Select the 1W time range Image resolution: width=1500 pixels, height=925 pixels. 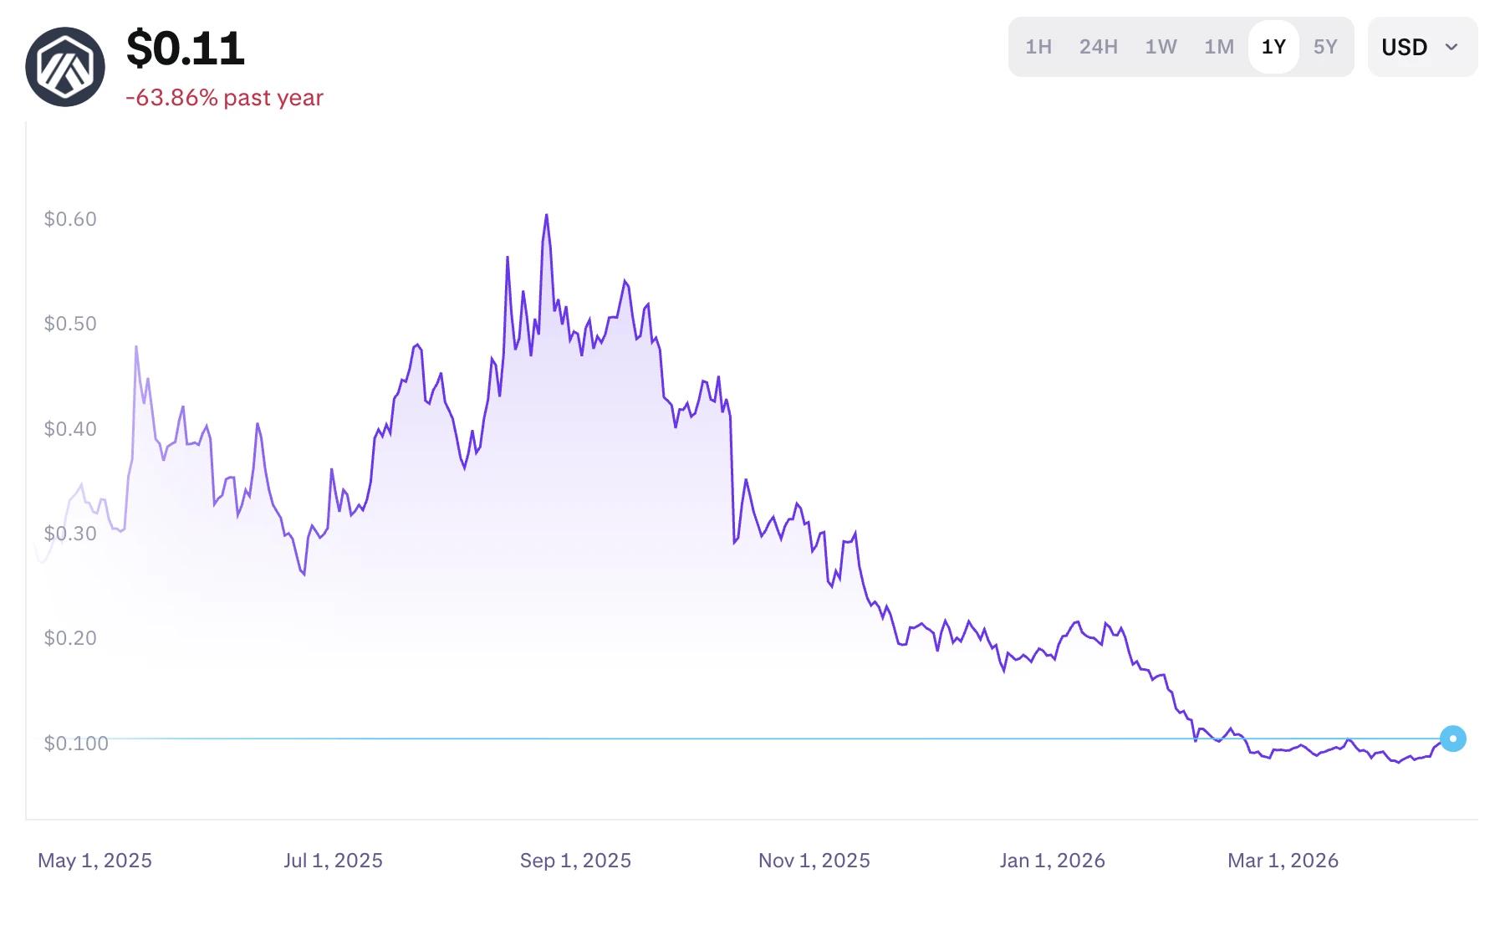pyautogui.click(x=1161, y=47)
